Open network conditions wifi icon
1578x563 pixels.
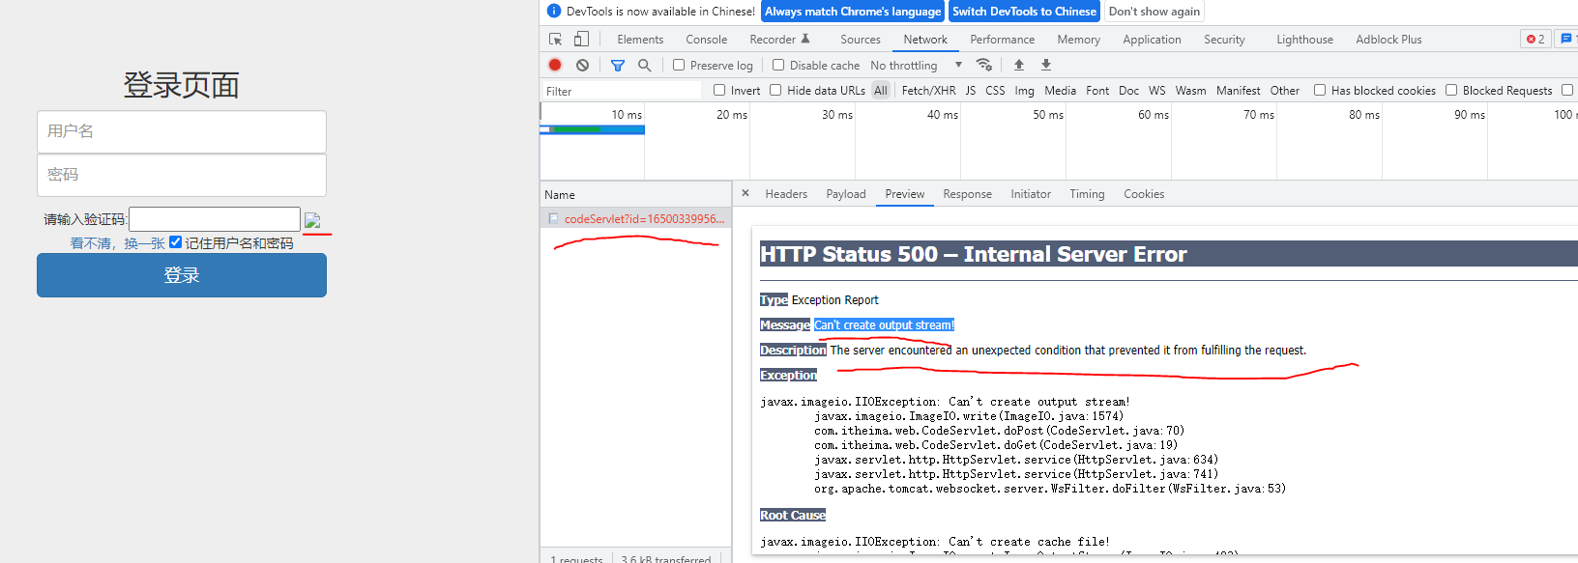[984, 65]
